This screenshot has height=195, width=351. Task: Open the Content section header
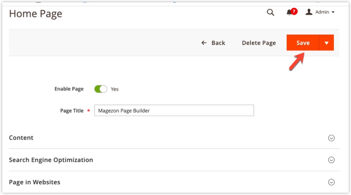point(174,138)
